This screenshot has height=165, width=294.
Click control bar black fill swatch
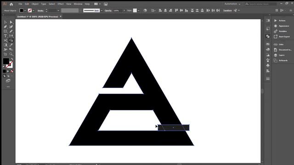point(22,11)
